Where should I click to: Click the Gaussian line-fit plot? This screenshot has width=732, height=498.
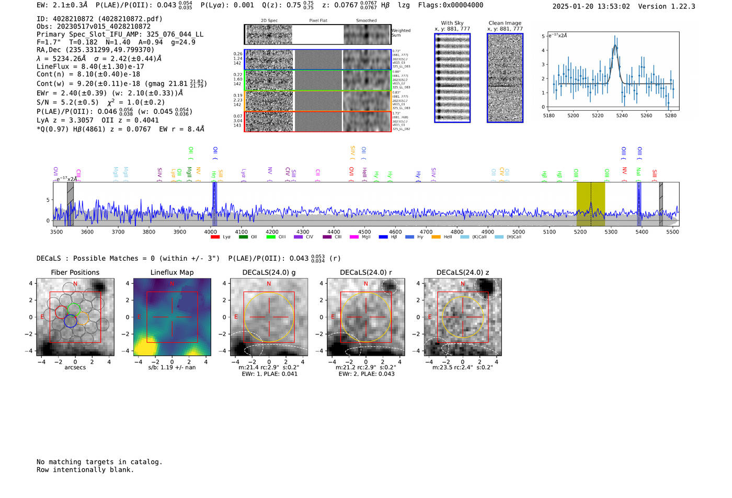pos(613,71)
